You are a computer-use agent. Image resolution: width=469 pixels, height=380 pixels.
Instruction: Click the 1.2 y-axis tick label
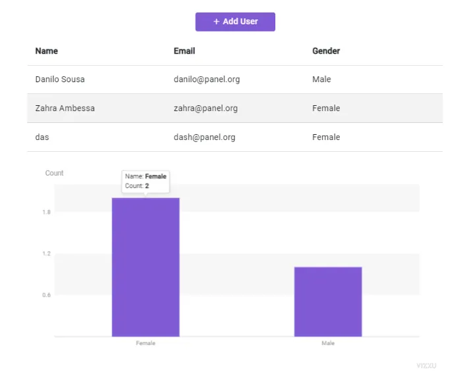coord(46,254)
